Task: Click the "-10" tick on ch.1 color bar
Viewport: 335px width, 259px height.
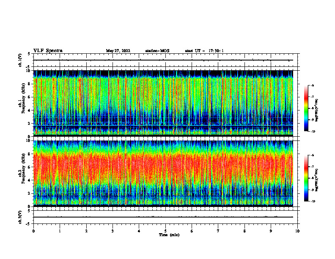Action: click(x=313, y=132)
